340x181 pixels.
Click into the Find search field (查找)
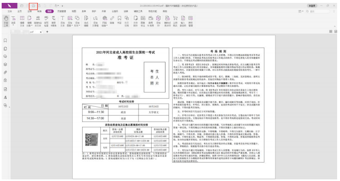click(x=319, y=11)
